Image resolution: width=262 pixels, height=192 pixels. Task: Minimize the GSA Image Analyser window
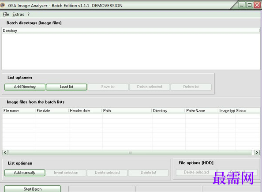point(241,5)
